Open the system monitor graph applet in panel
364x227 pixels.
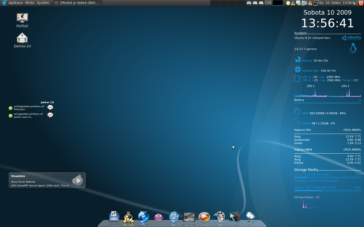(x=278, y=3)
